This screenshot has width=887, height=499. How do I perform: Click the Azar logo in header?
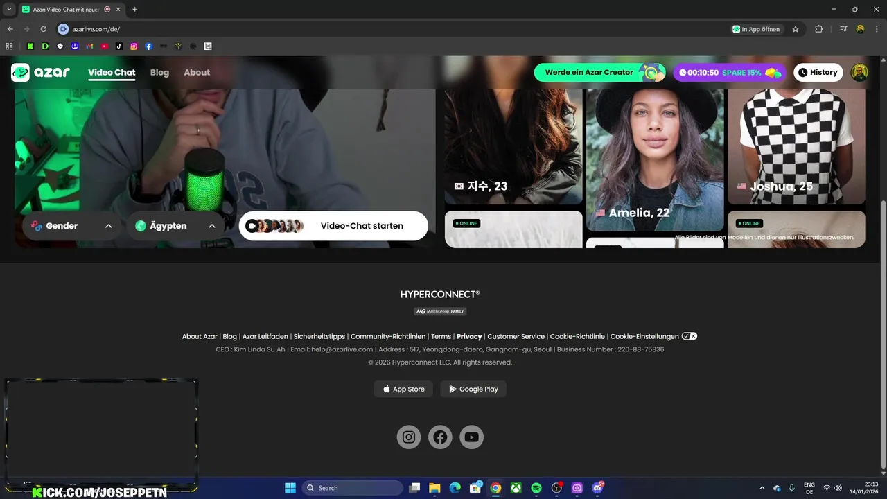40,72
